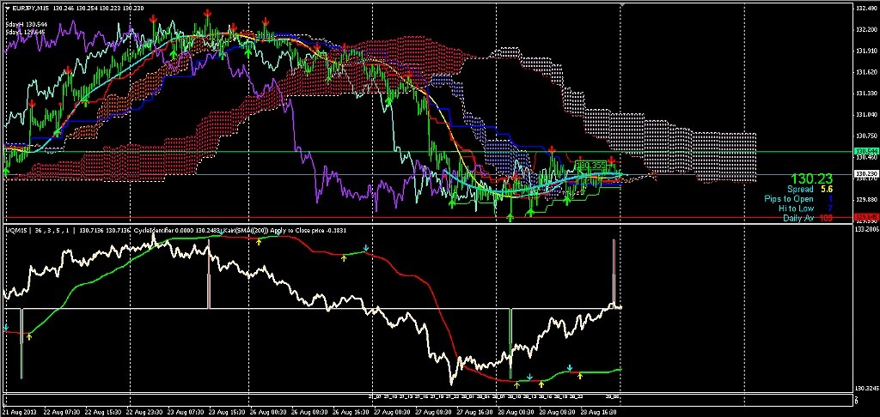Select the SdayH 130.544 label
This screenshot has width=880, height=417.
[x=25, y=25]
